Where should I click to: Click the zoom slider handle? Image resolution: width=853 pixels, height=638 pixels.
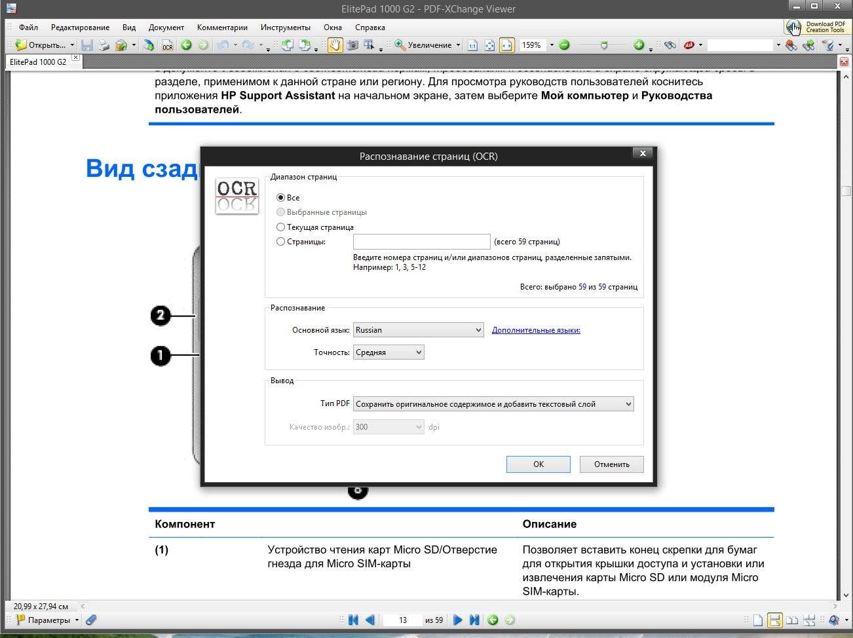click(x=604, y=45)
